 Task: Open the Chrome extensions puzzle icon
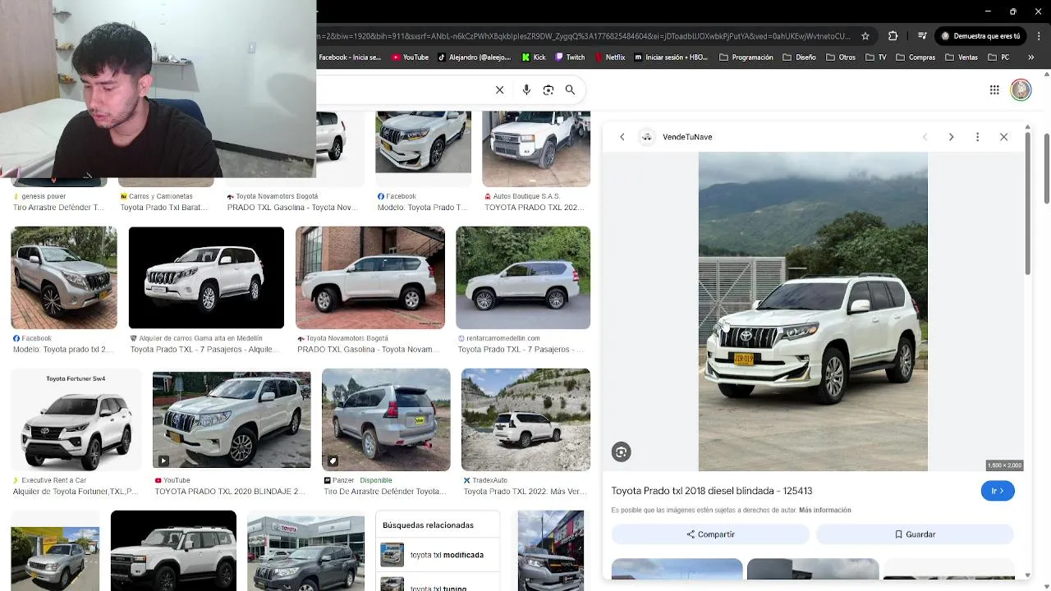[893, 36]
